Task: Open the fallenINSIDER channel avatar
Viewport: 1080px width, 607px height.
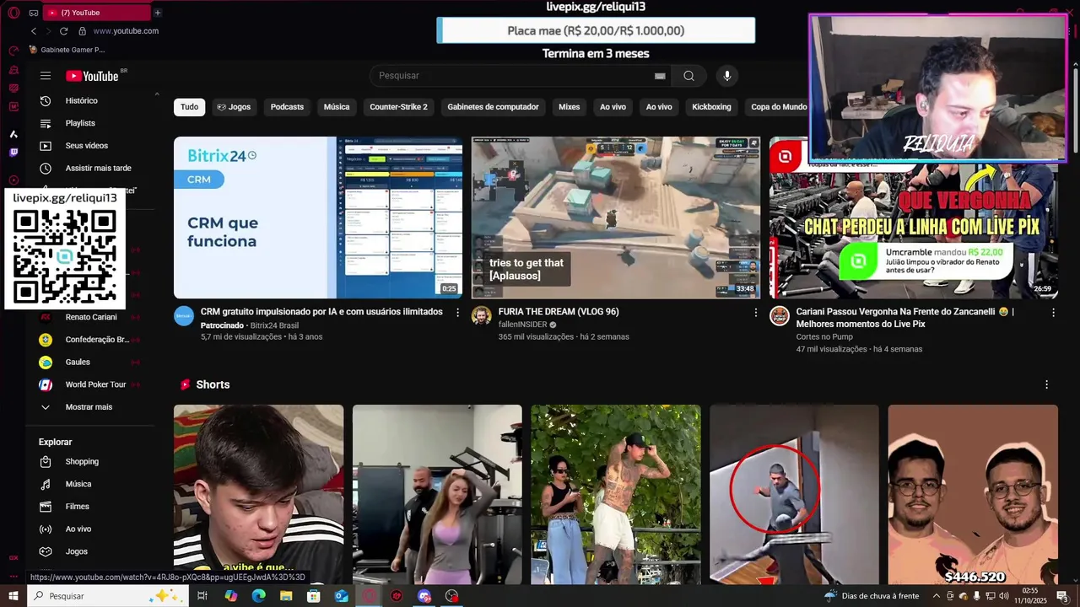Action: coord(482,316)
